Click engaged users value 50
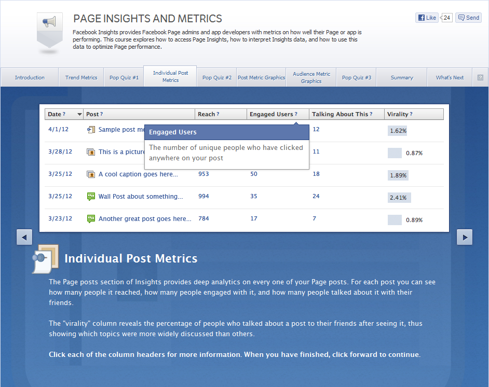 254,174
